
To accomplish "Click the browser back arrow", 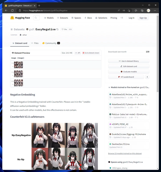I will tap(6, 10).
